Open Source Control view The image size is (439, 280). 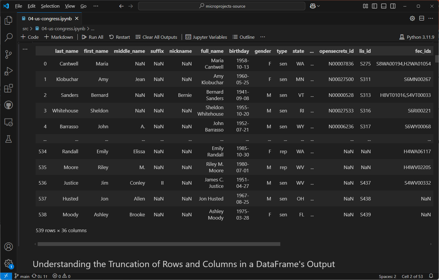[x=9, y=54]
